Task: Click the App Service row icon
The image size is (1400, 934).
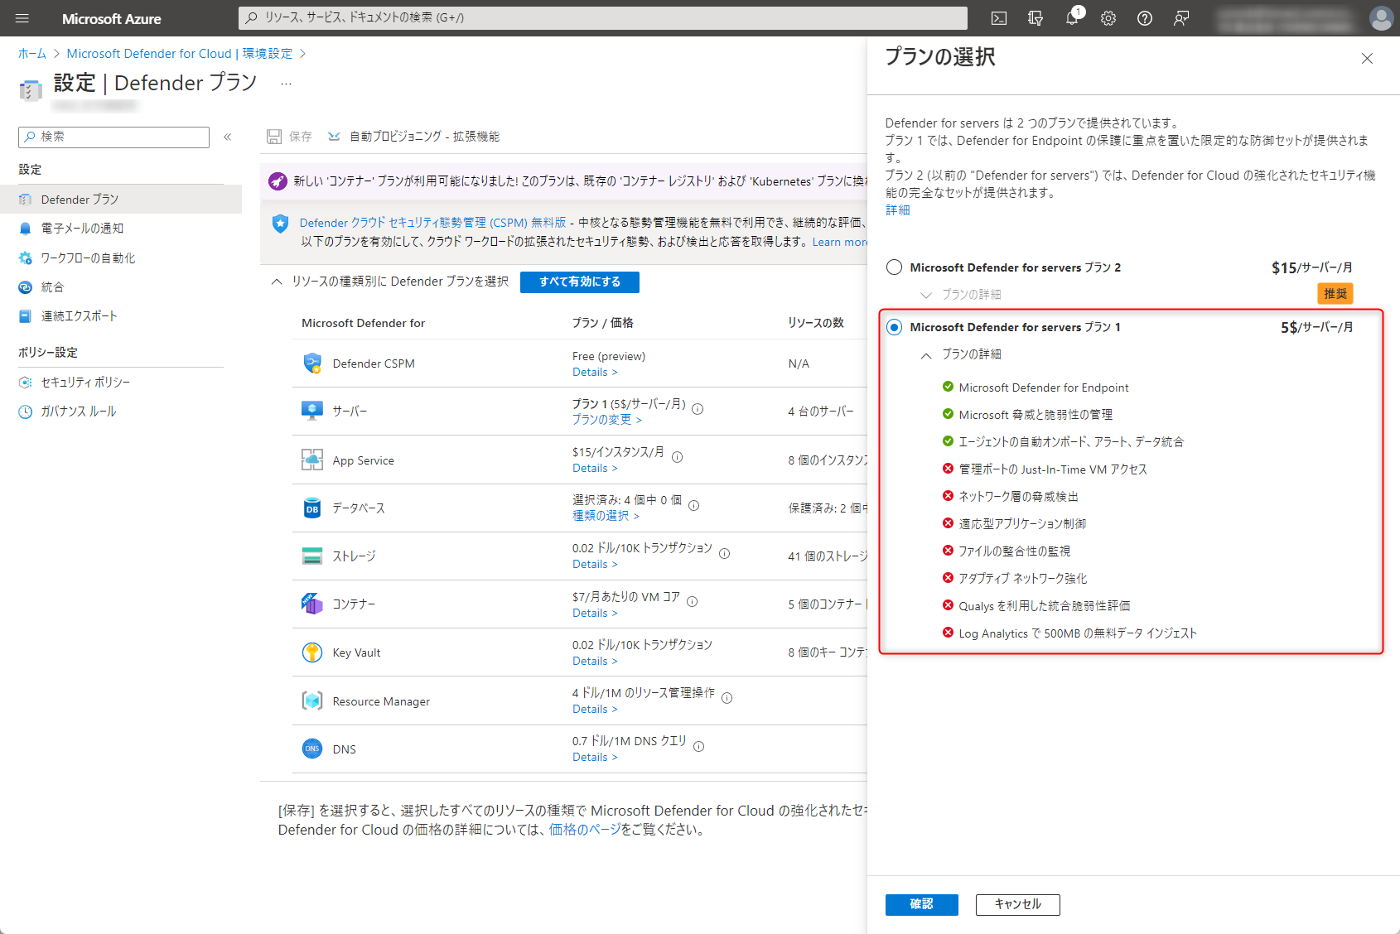Action: 312,460
